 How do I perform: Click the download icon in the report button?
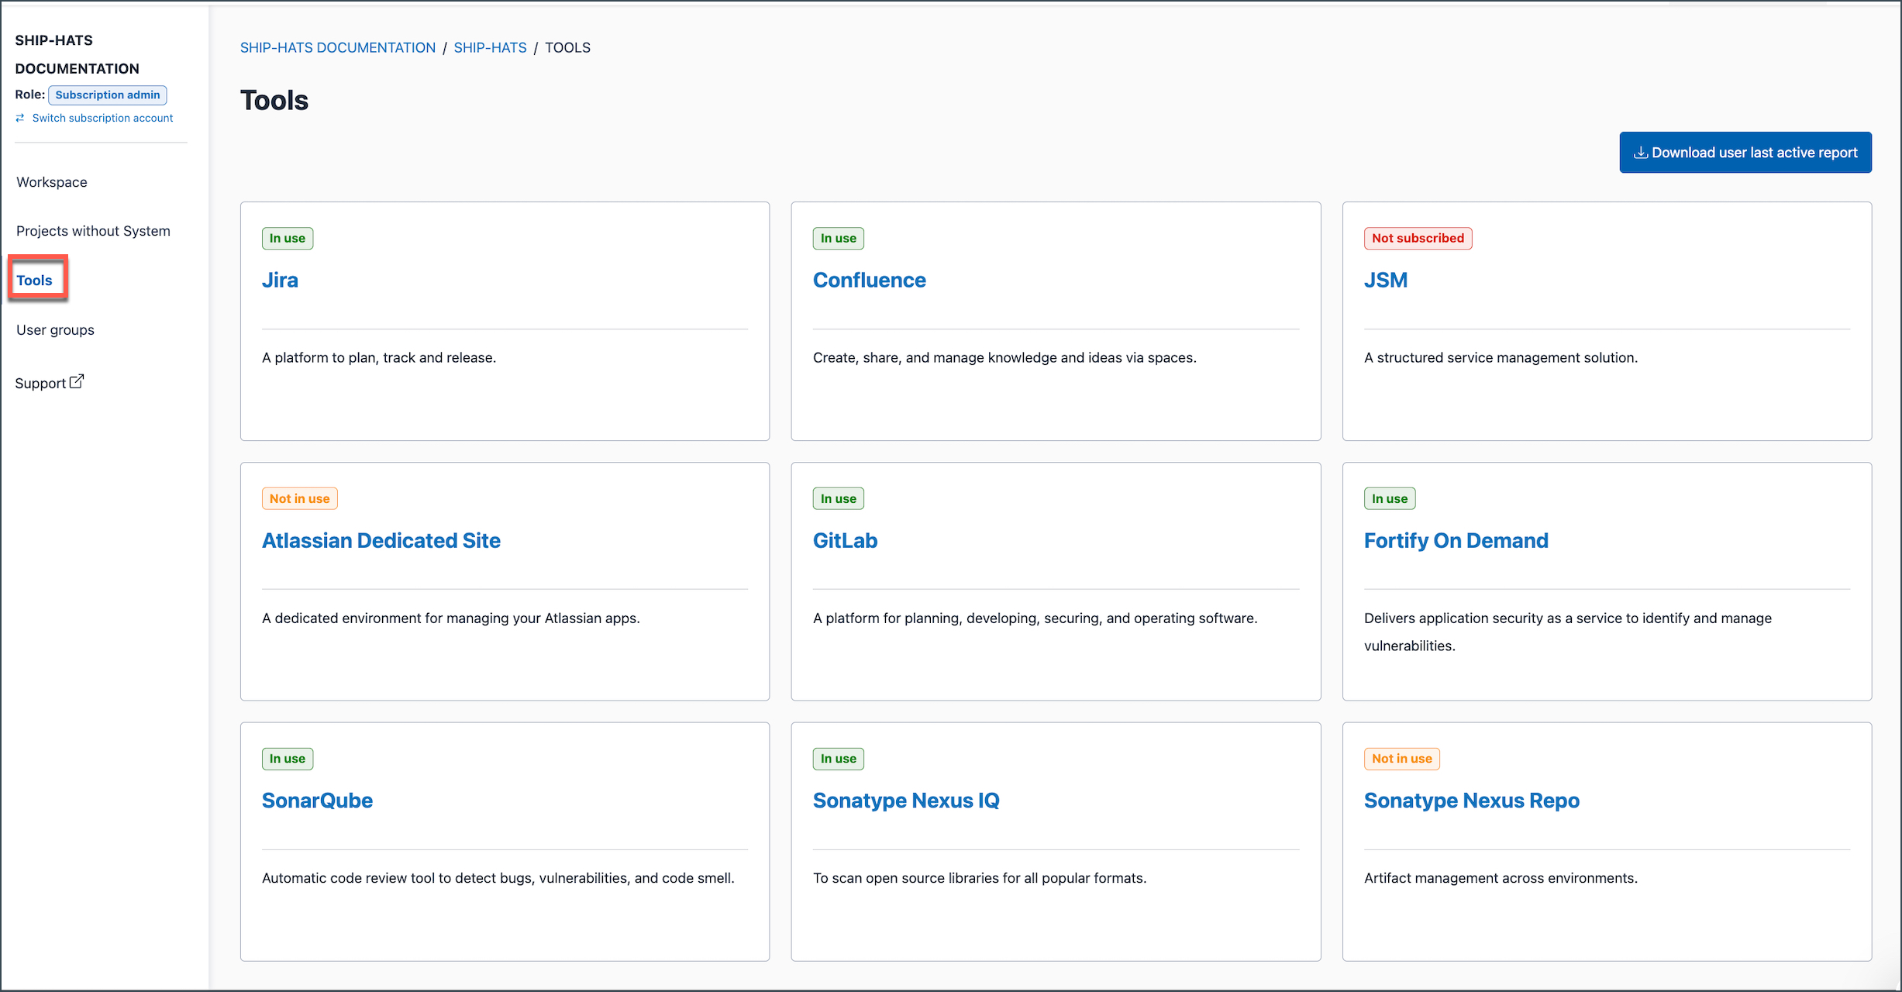click(1640, 153)
